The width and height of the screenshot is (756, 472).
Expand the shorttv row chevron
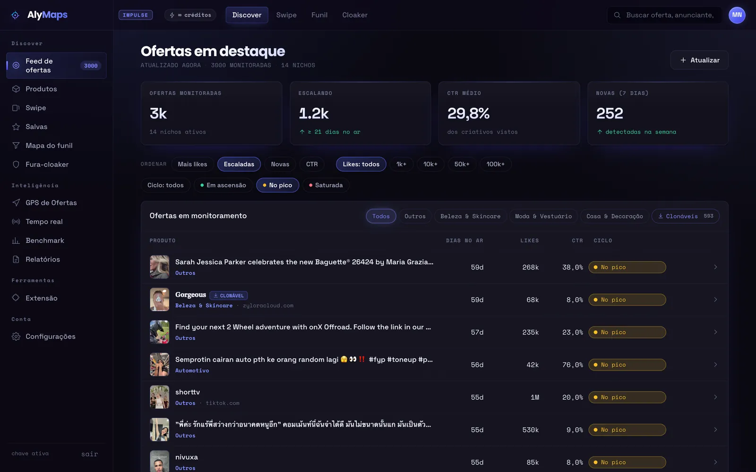coord(715,397)
